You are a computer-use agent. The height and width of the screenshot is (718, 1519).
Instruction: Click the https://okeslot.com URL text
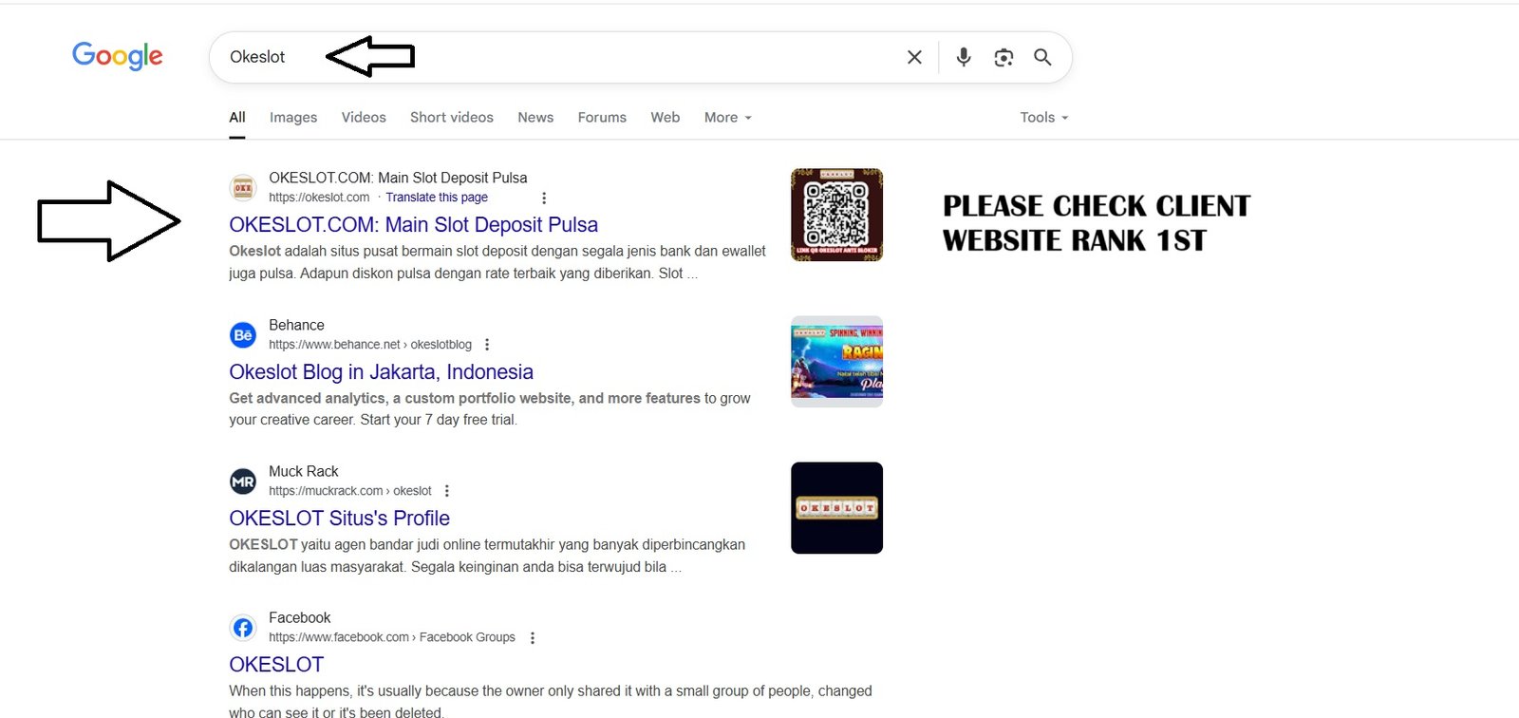(x=319, y=198)
